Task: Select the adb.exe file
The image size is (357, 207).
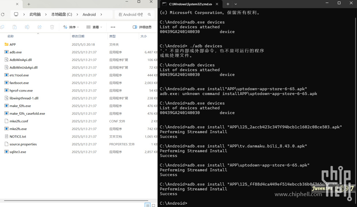Action: coord(16,52)
